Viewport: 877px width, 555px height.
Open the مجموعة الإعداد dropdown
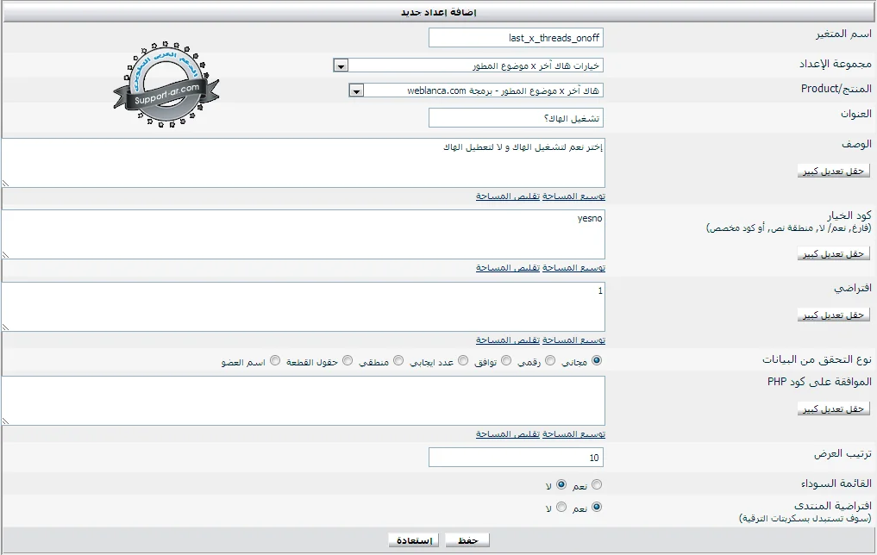coord(341,66)
